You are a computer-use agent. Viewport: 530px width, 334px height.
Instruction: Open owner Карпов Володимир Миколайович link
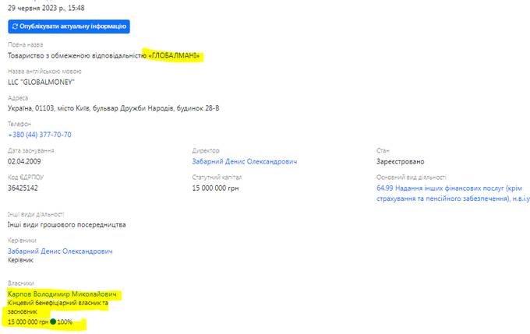pos(62,294)
